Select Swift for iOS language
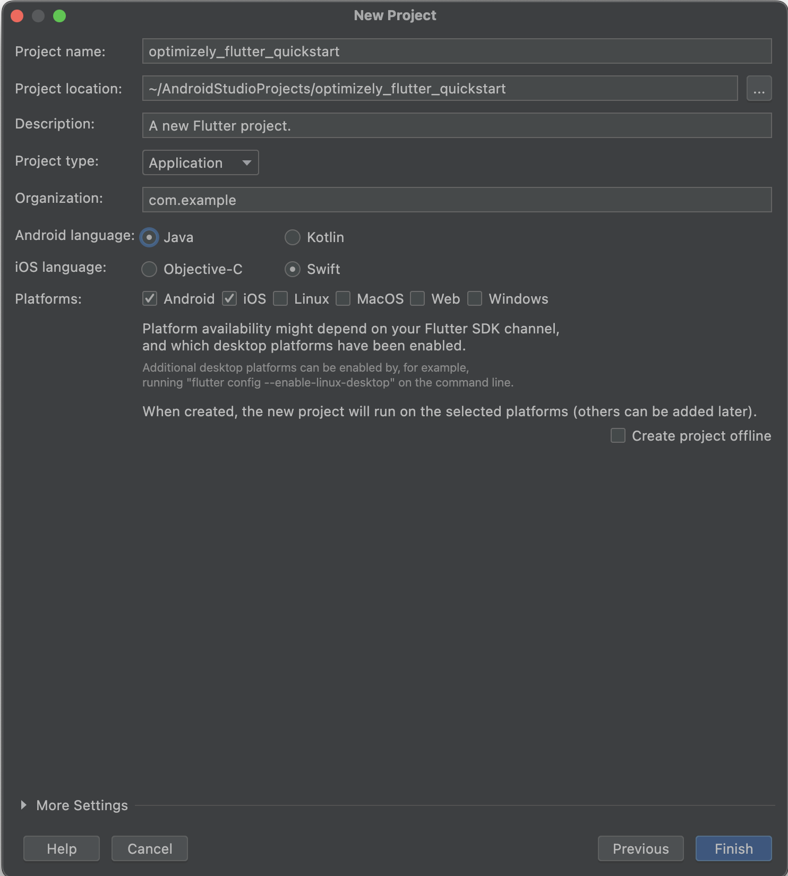This screenshot has width=788, height=876. (293, 269)
